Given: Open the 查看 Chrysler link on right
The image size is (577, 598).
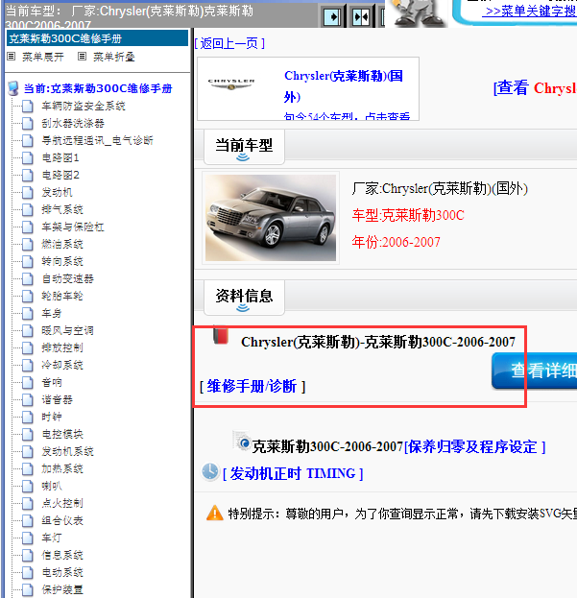Looking at the screenshot, I should [535, 88].
